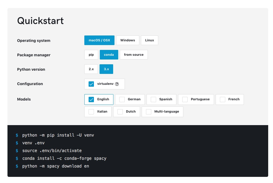The height and width of the screenshot is (183, 273).
Task: Select macOS / OSX operating system
Action: (x=99, y=40)
